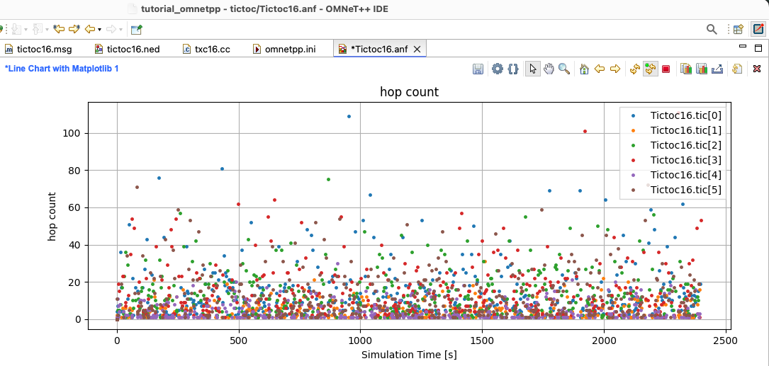769x366 pixels.
Task: Open the Forward history dropdown arrow
Action: pyautogui.click(x=121, y=30)
